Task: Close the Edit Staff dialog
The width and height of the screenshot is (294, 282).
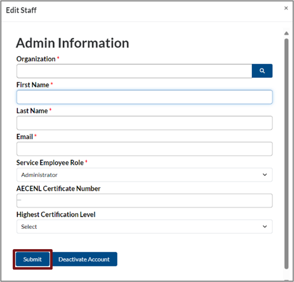Action: [286, 8]
